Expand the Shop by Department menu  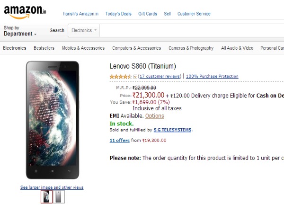pos(20,31)
